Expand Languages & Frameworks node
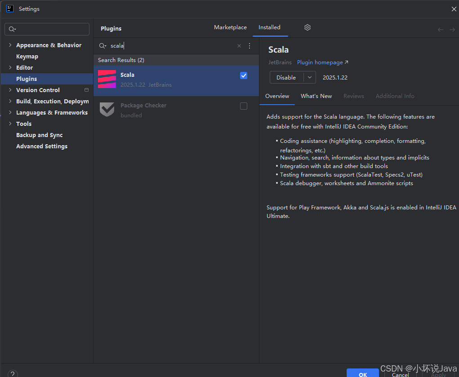The height and width of the screenshot is (377, 459). (10, 112)
